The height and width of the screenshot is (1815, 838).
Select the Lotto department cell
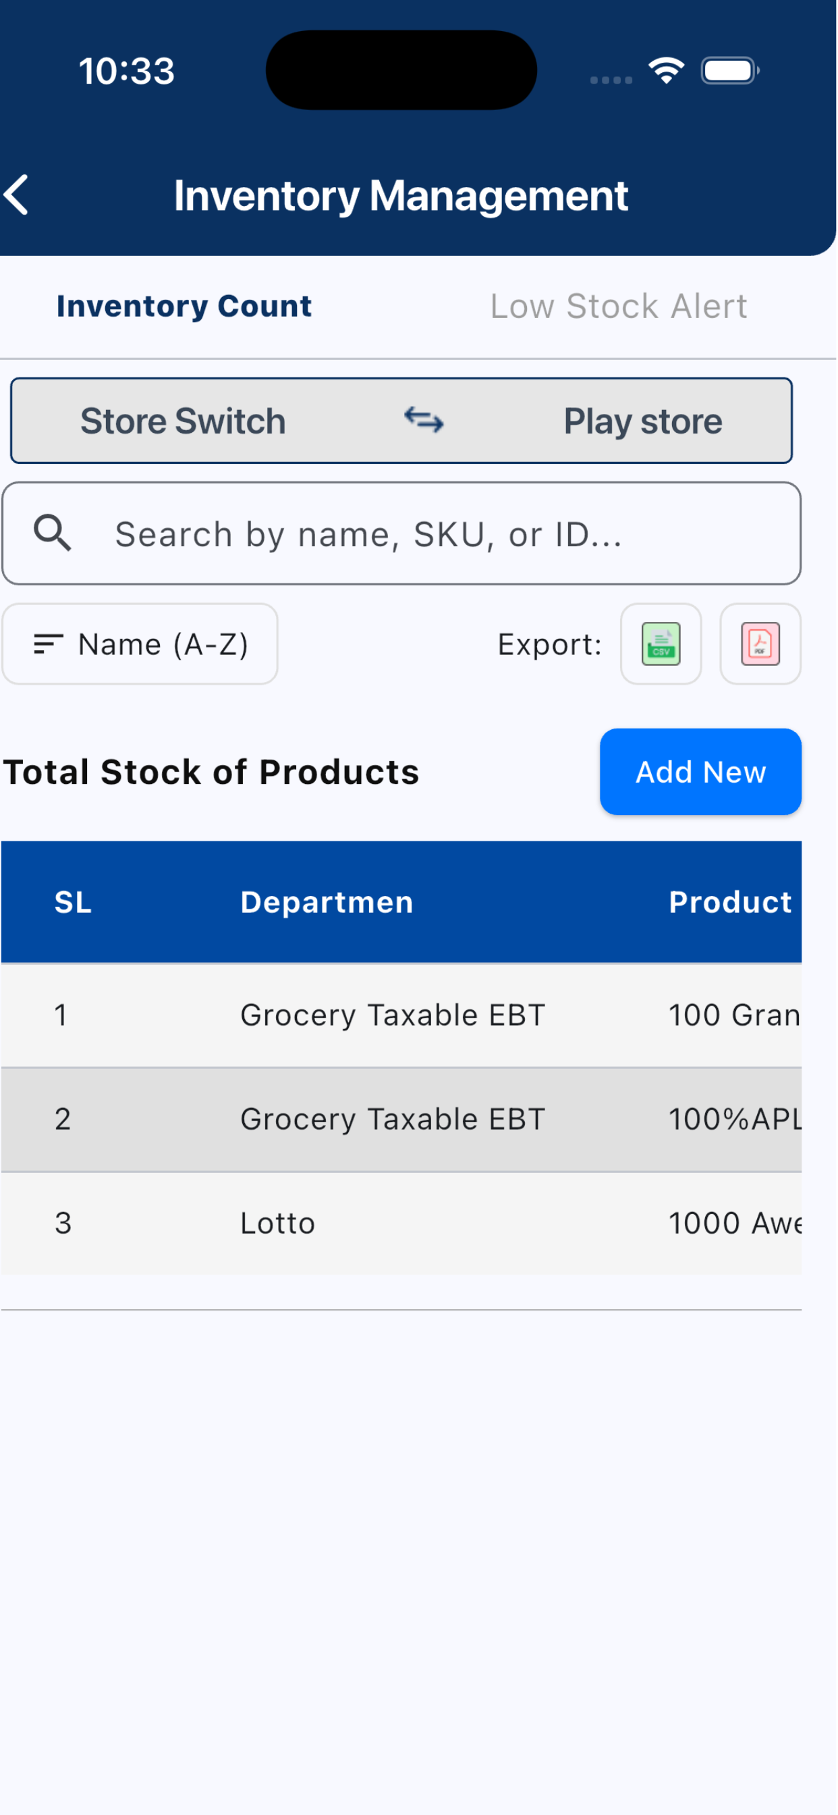[277, 1223]
